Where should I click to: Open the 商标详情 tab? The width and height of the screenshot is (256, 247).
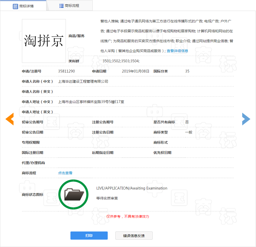pyautogui.click(x=23, y=6)
